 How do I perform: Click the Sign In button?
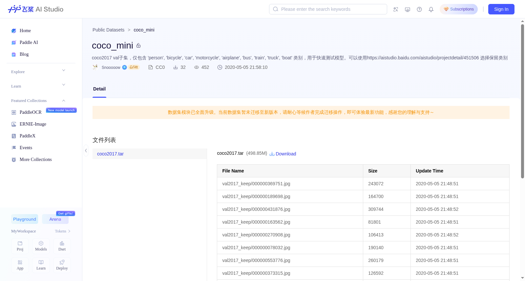tap(501, 9)
